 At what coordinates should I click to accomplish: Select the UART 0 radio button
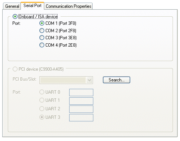(x=42, y=92)
